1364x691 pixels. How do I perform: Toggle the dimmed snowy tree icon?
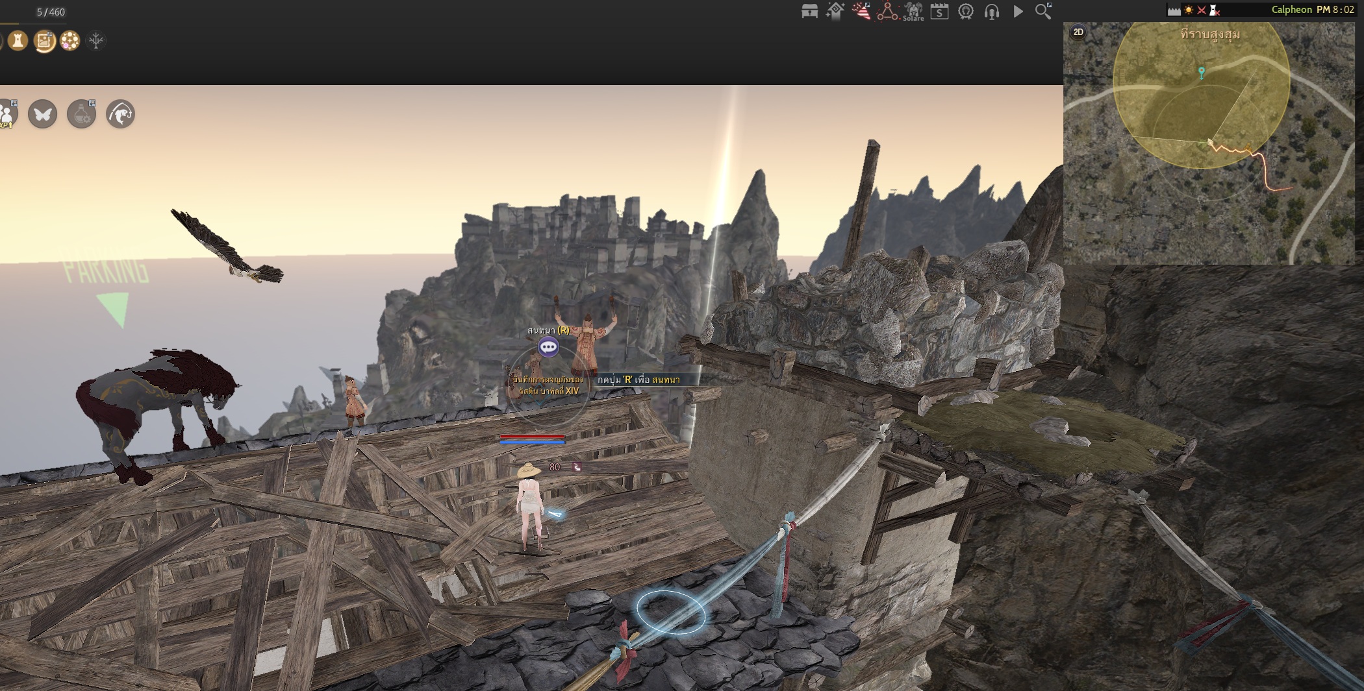[x=96, y=41]
